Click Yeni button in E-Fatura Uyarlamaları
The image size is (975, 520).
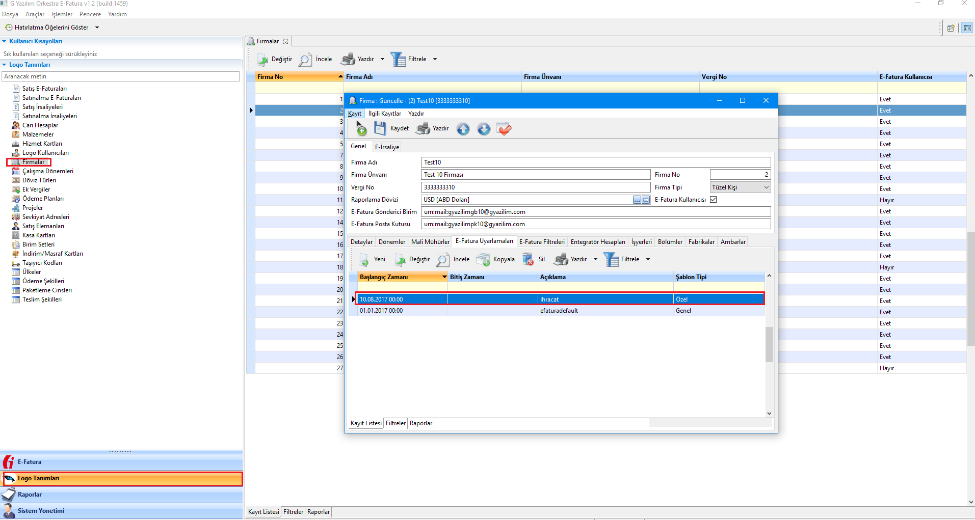pyautogui.click(x=373, y=259)
